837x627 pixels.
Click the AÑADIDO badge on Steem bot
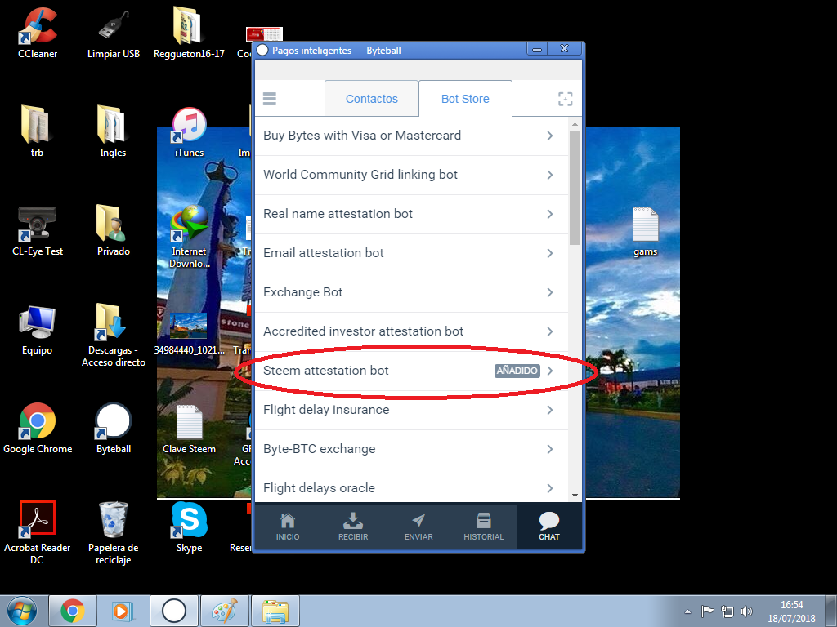(x=517, y=371)
